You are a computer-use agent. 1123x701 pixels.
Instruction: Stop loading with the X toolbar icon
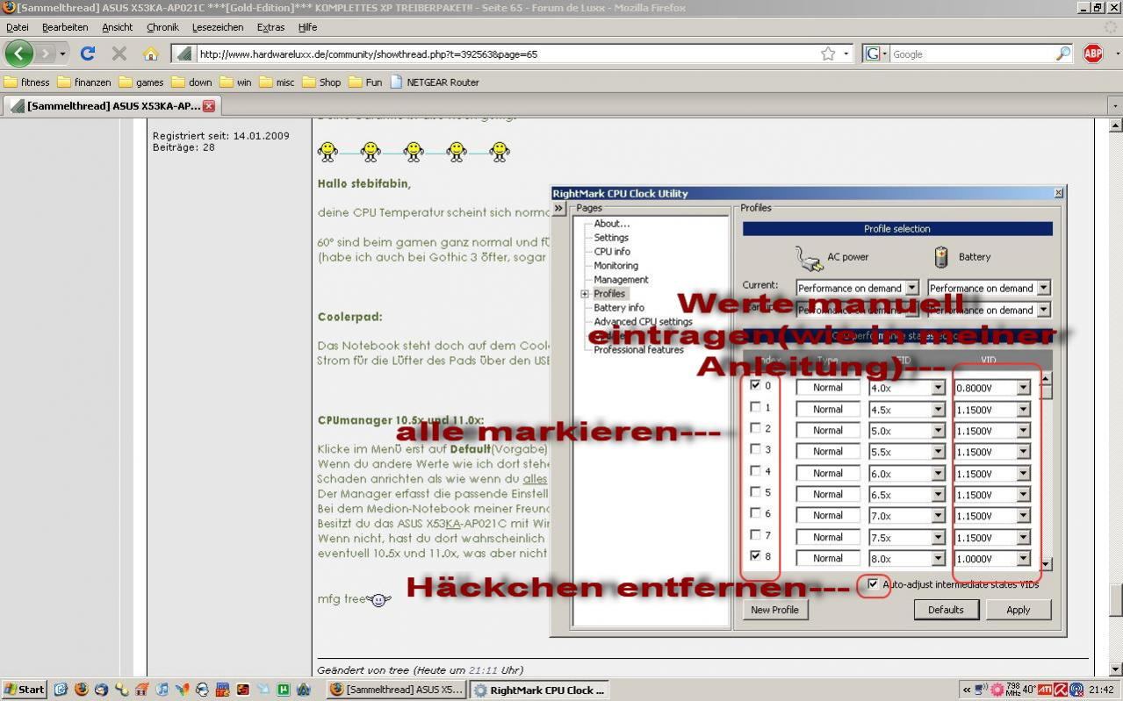pyautogui.click(x=119, y=54)
